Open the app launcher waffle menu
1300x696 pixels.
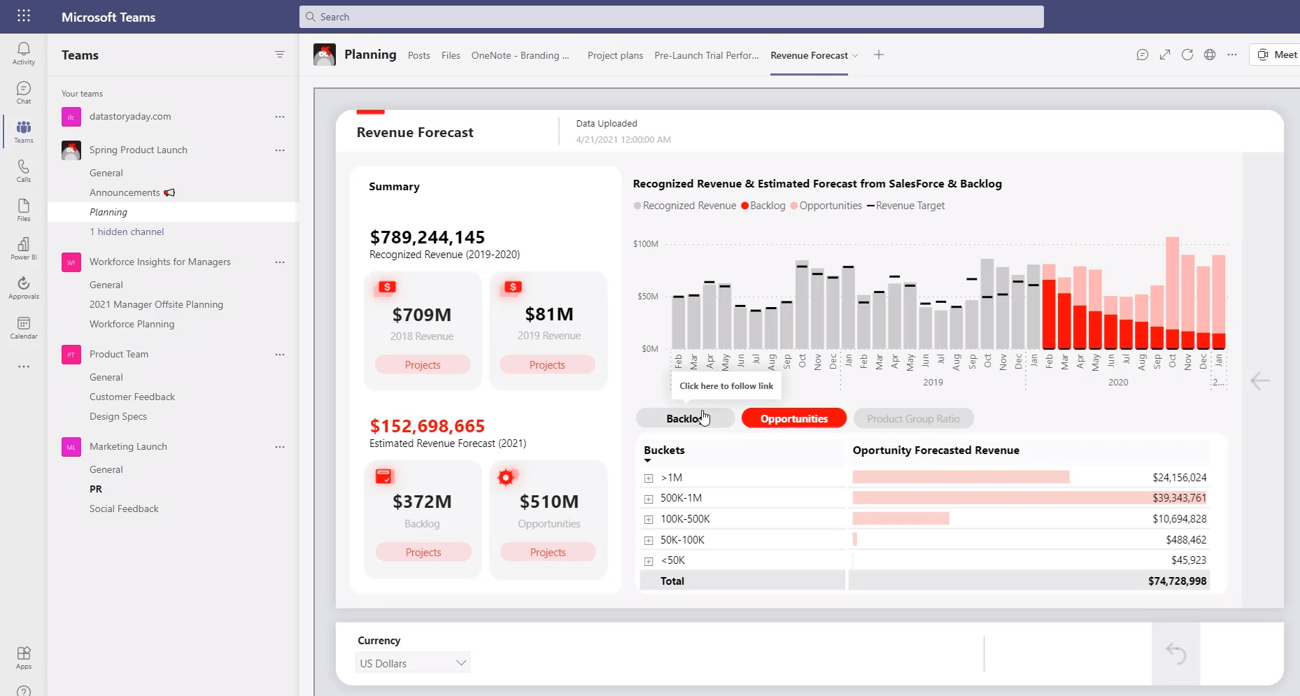24,16
